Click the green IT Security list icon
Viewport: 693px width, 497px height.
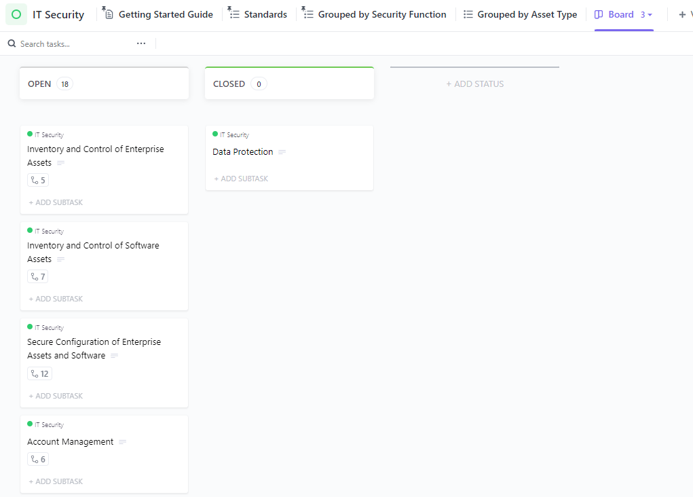coord(16,14)
